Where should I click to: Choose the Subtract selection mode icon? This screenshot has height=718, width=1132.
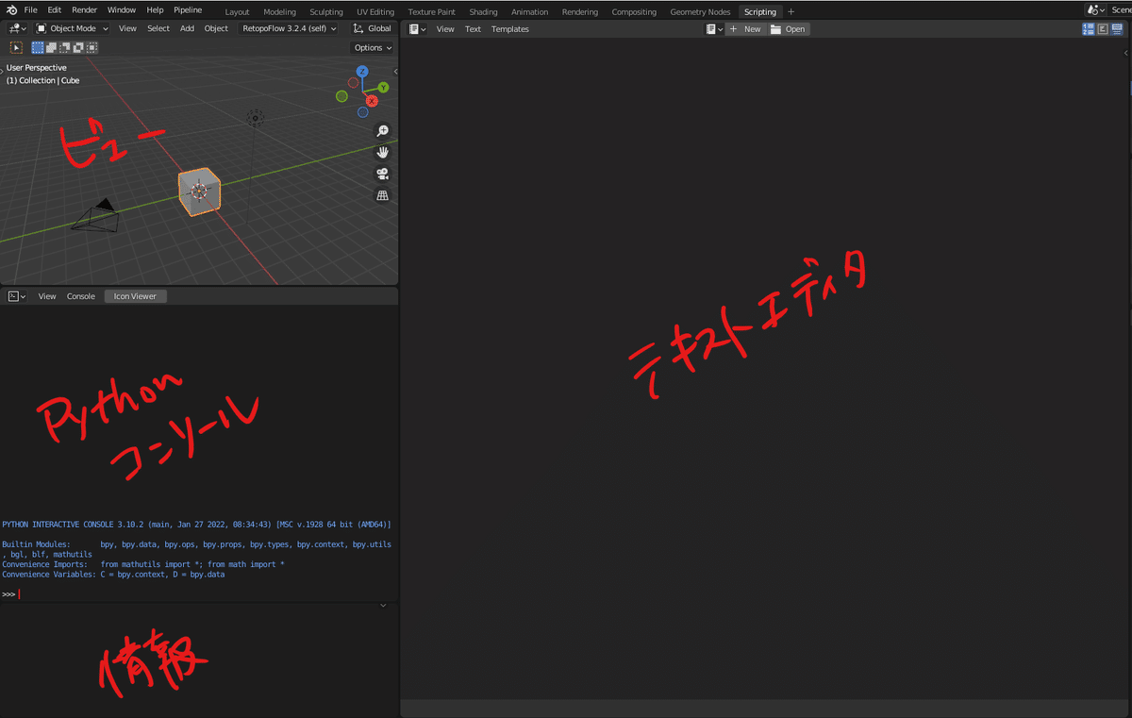point(65,47)
